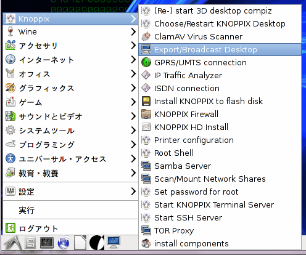The width and height of the screenshot is (306, 255).
Task: Expand the 教育・教養 submenu arrow
Action: [x=133, y=173]
